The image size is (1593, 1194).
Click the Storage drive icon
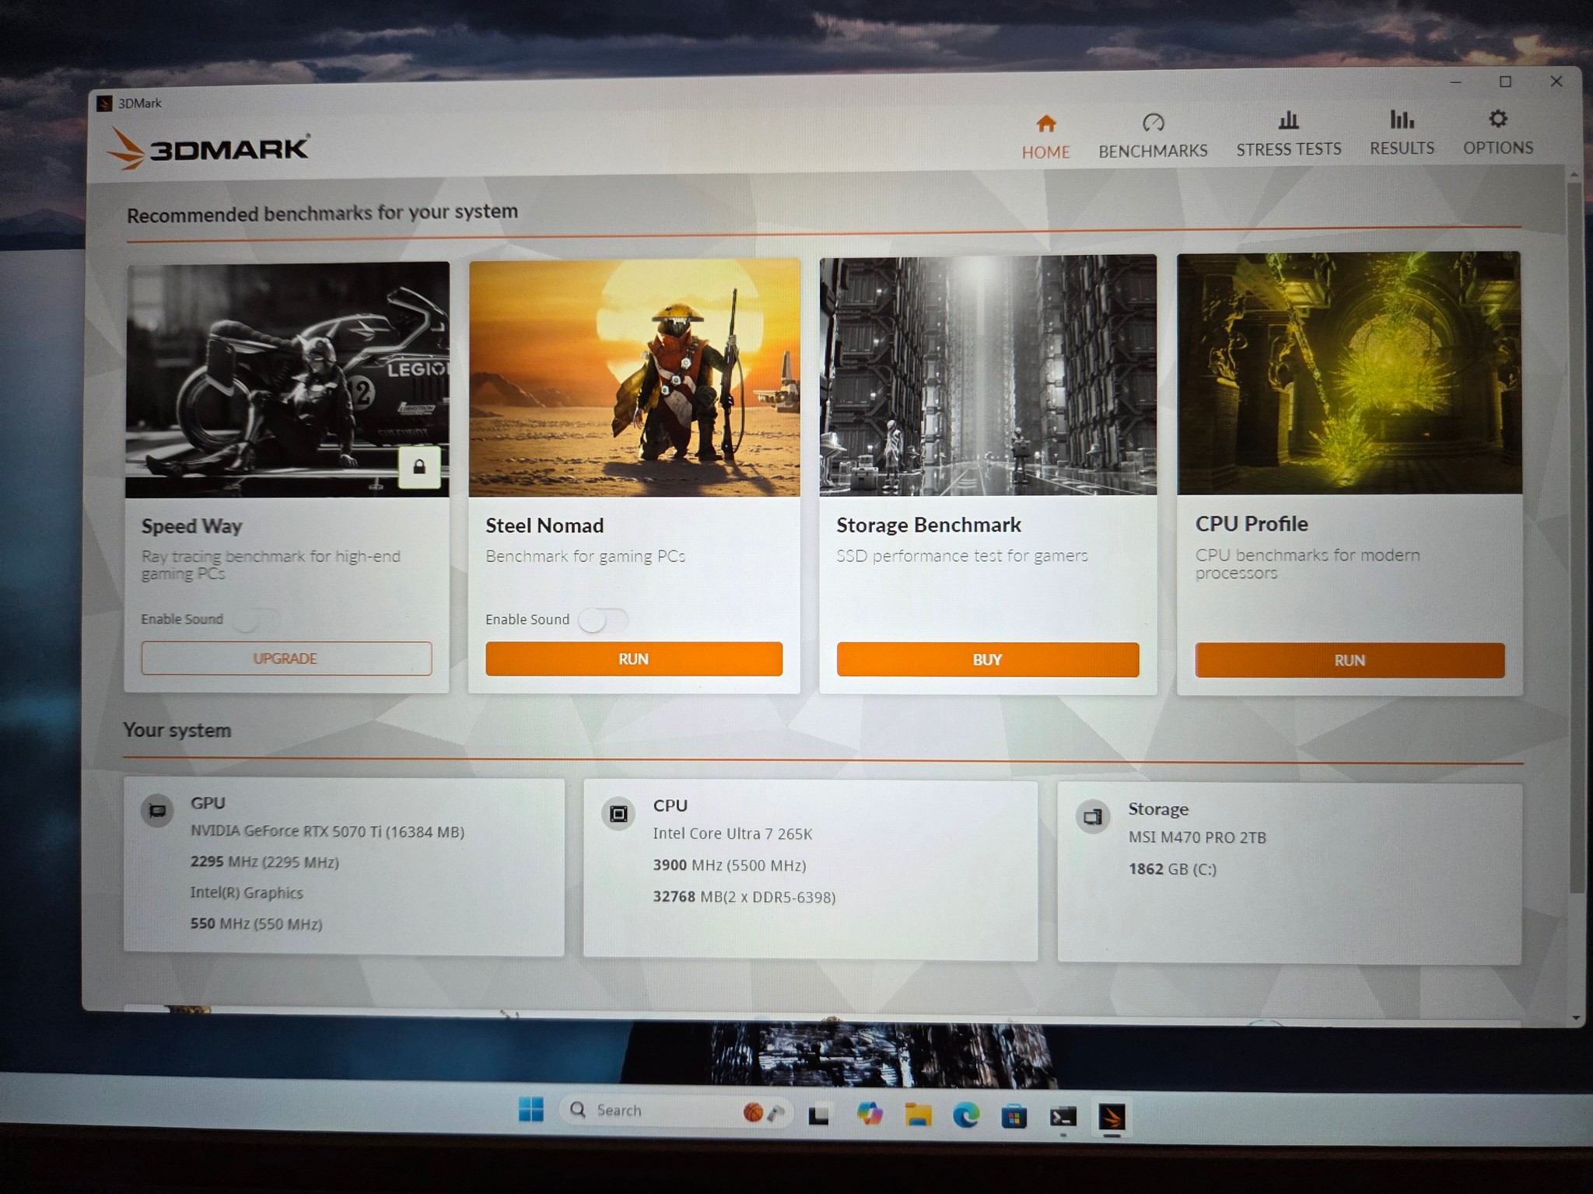[x=1093, y=817]
